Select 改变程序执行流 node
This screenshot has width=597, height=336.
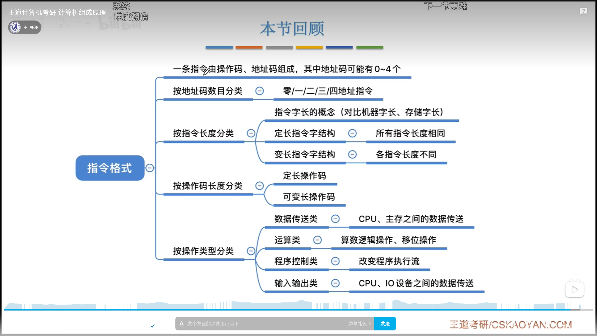coord(389,261)
